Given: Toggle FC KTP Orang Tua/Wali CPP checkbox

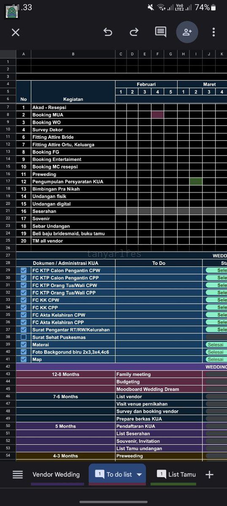Looking at the screenshot, I should pyautogui.click(x=24, y=293).
